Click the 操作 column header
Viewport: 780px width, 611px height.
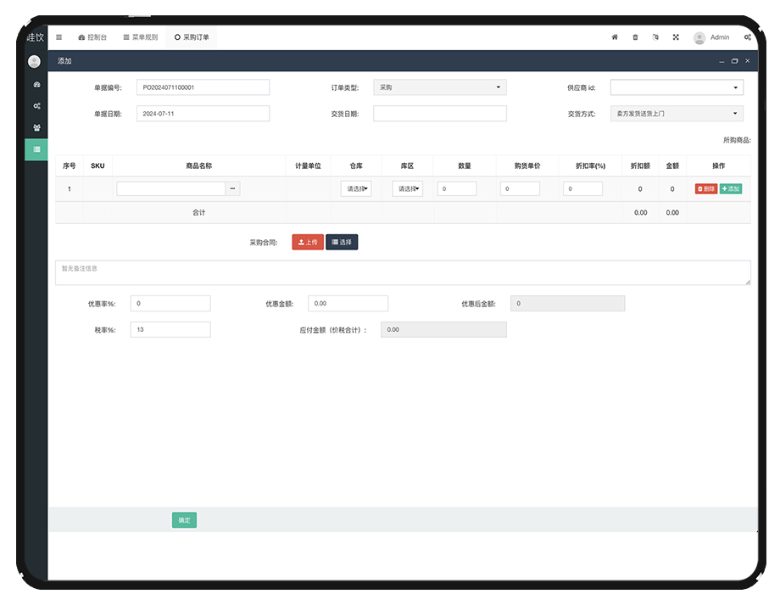click(x=718, y=165)
